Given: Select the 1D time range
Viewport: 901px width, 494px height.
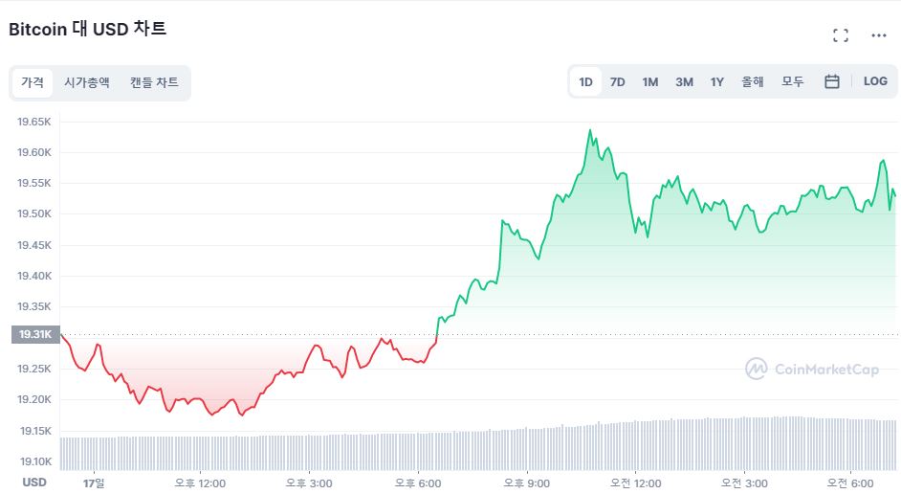Looking at the screenshot, I should point(585,82).
